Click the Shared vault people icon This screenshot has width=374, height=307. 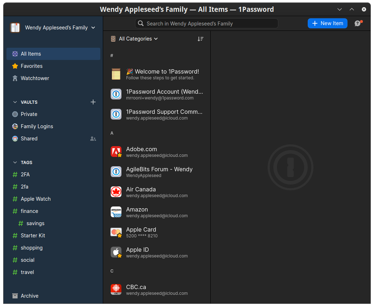coord(93,139)
